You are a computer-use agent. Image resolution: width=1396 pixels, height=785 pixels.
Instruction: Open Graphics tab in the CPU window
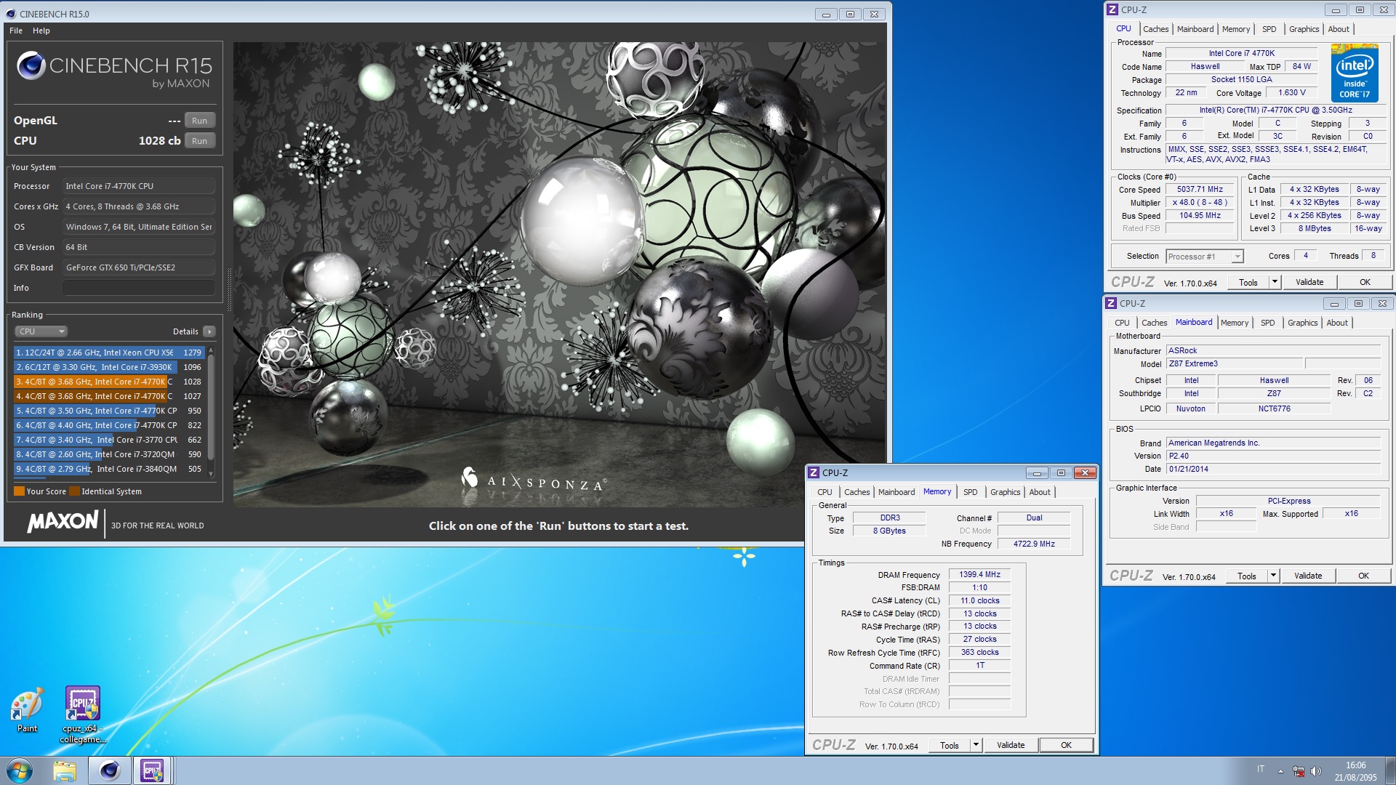tap(1304, 29)
